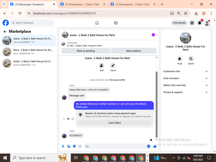The image size is (216, 162).
Task: Open Steve conversation in Marketplace list
Action: pyautogui.click(x=29, y=52)
